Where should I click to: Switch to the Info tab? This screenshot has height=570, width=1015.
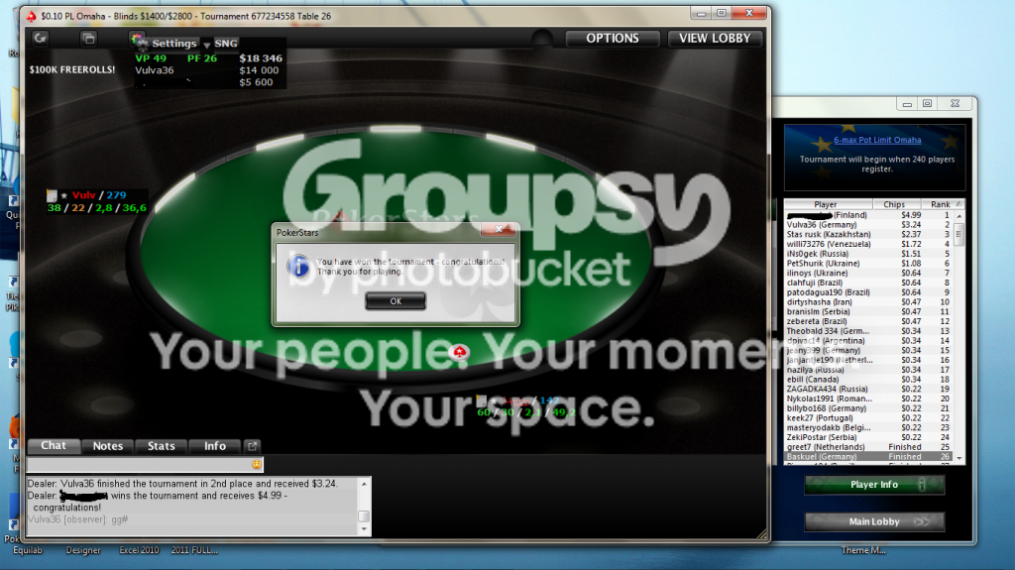215,446
